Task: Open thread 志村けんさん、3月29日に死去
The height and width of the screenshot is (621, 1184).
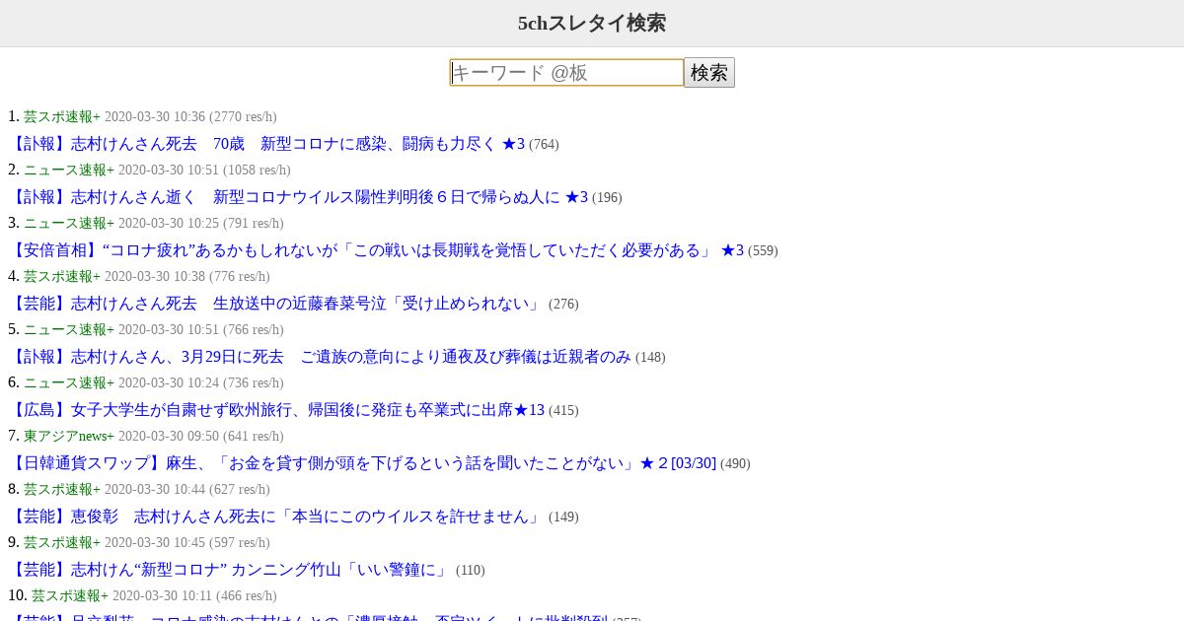Action: point(320,357)
